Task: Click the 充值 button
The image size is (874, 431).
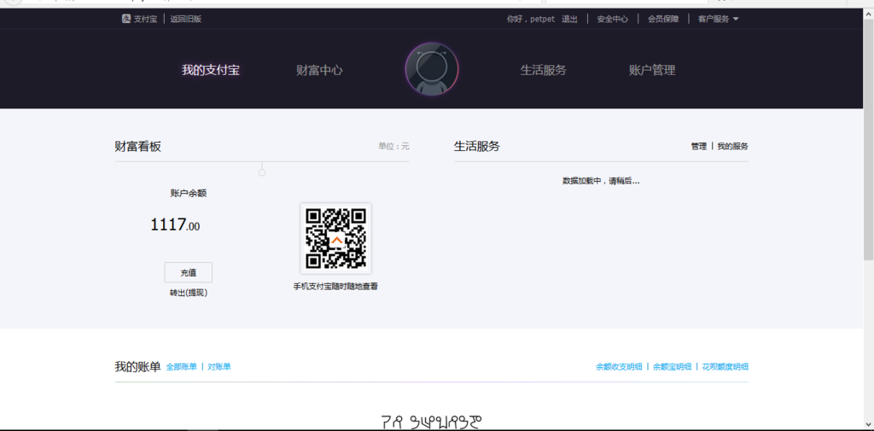Action: (188, 272)
